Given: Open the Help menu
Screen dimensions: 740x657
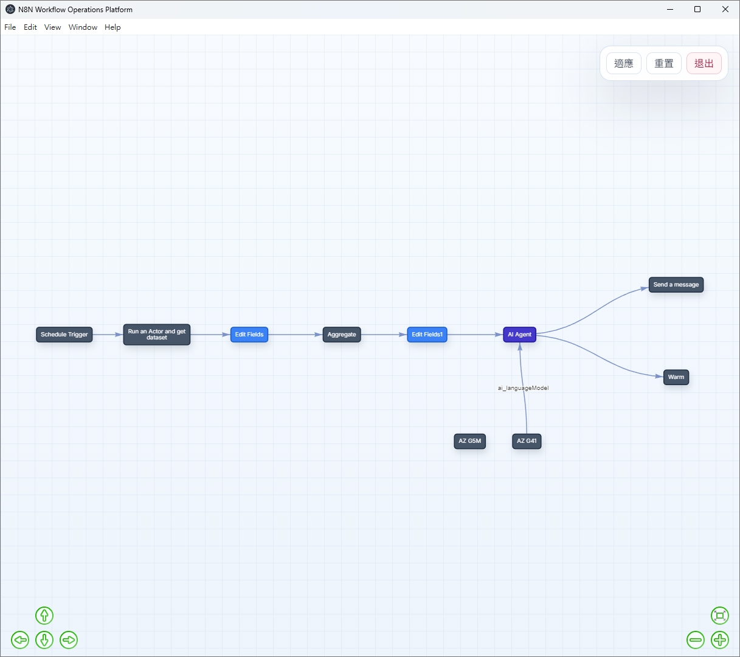Looking at the screenshot, I should tap(112, 27).
